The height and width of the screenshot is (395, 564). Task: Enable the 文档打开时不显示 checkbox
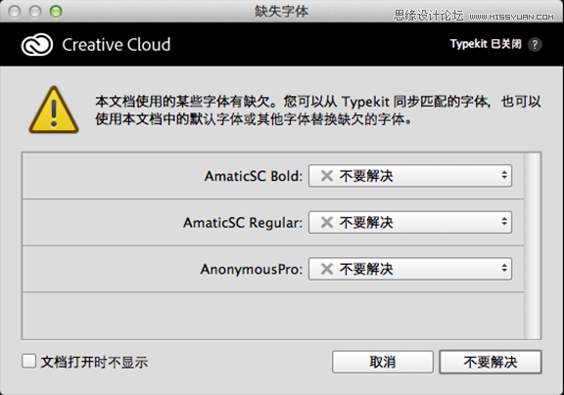(28, 361)
